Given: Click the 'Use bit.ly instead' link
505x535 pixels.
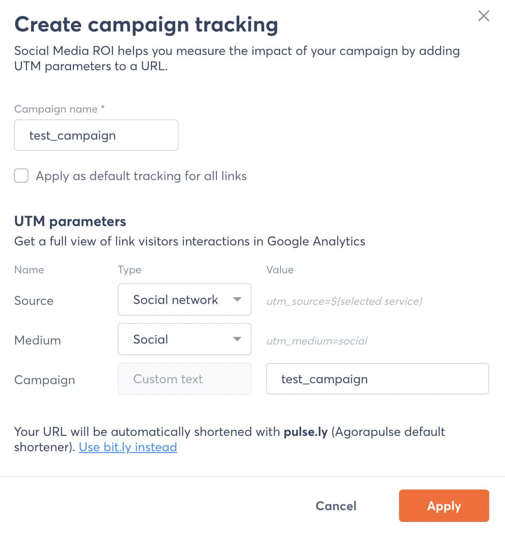Looking at the screenshot, I should (x=128, y=447).
